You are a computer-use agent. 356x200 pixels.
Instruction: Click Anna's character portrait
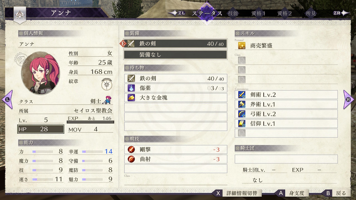[x=41, y=73]
